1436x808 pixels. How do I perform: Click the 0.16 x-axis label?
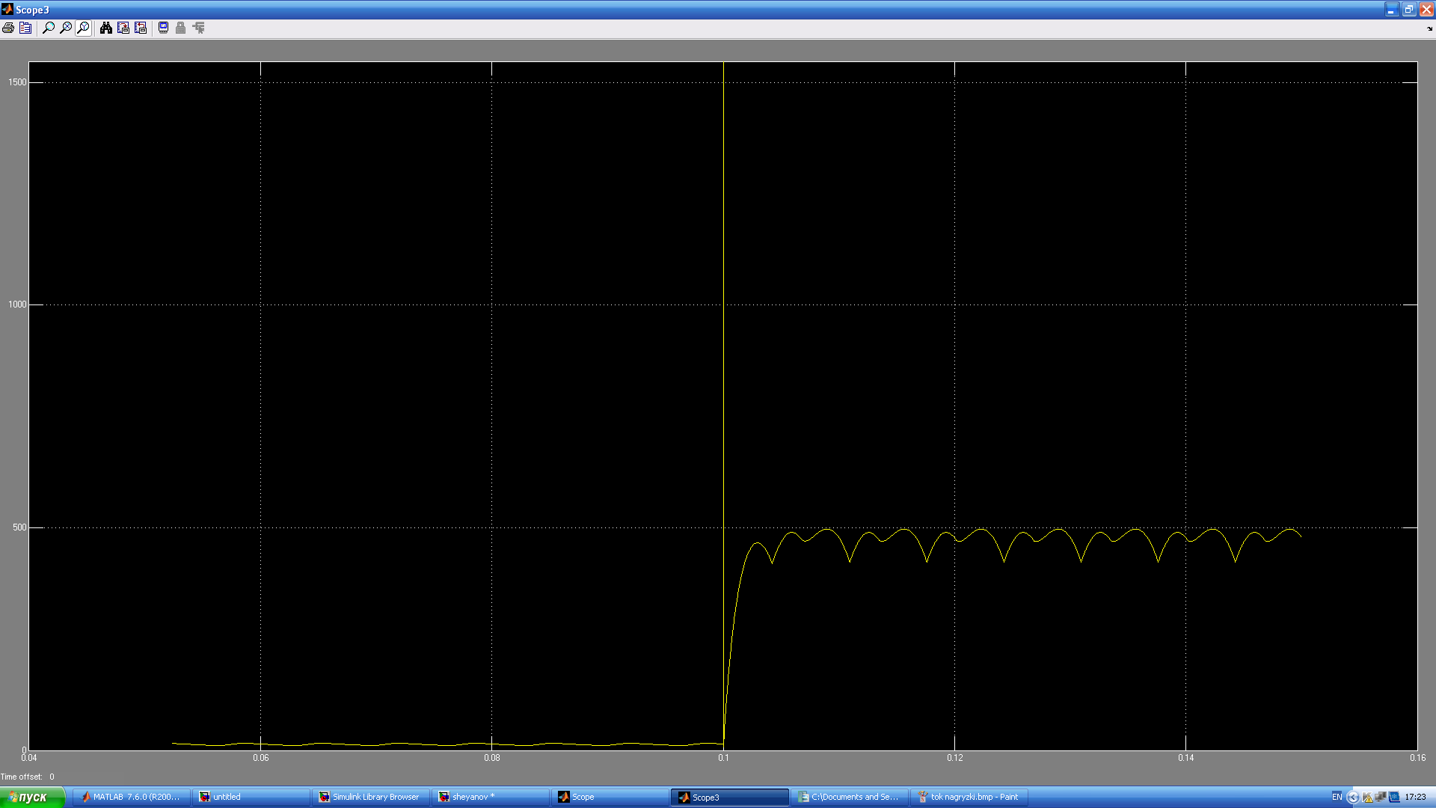(1417, 758)
